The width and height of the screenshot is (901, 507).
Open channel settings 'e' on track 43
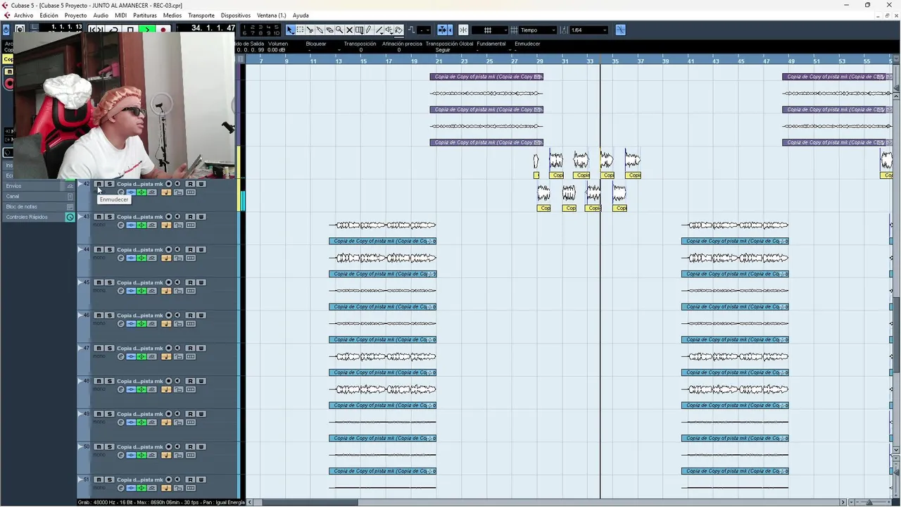[x=120, y=225]
